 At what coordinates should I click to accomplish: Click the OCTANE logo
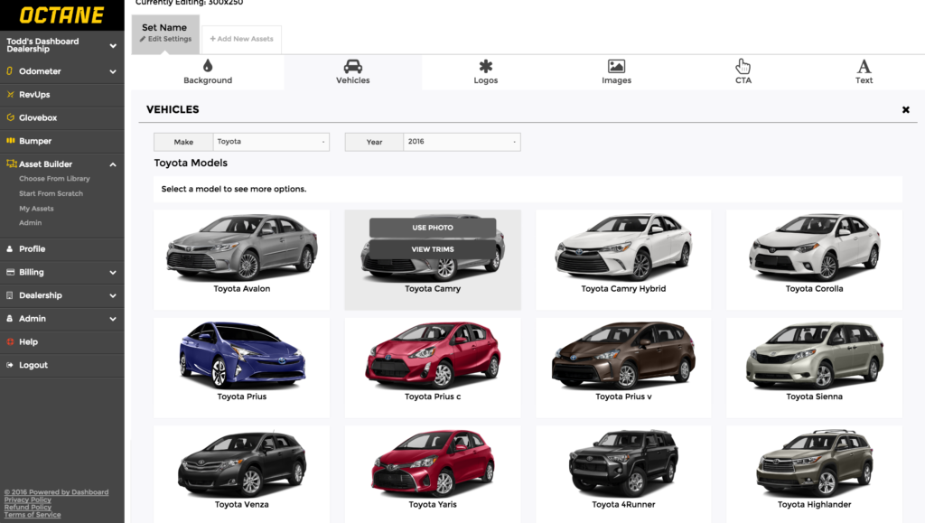coord(61,14)
